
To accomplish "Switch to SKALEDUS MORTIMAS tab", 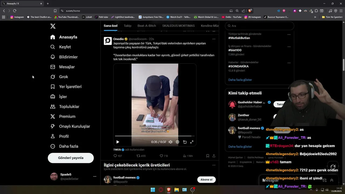I will [x=178, y=26].
